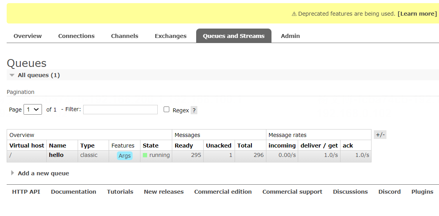This screenshot has height=216, width=439.
Task: Open the HTTP API footer link
Action: [26, 192]
